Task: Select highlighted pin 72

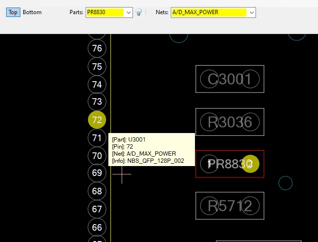Action: pyautogui.click(x=97, y=120)
